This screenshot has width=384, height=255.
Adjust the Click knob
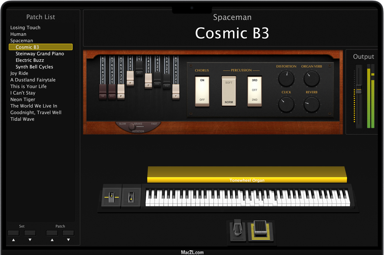click(286, 104)
